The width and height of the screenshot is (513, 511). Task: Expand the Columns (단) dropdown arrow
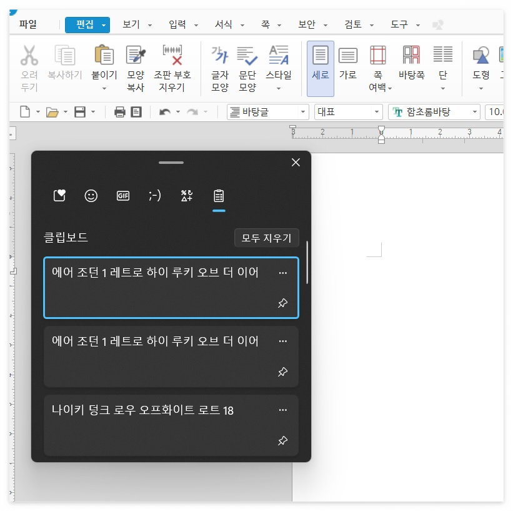442,88
